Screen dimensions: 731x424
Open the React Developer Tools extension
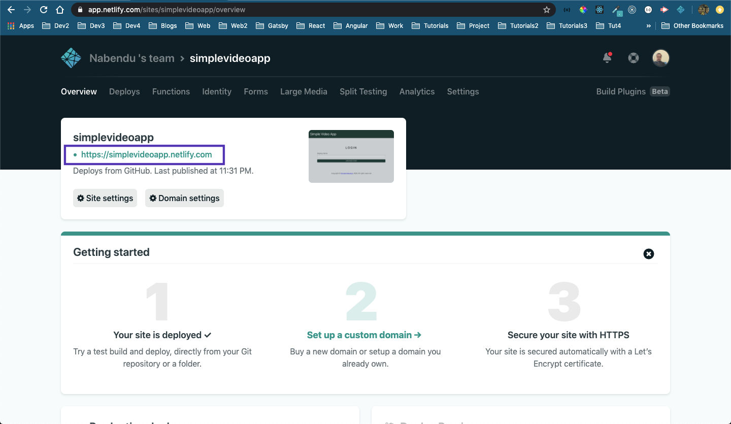[x=600, y=10]
